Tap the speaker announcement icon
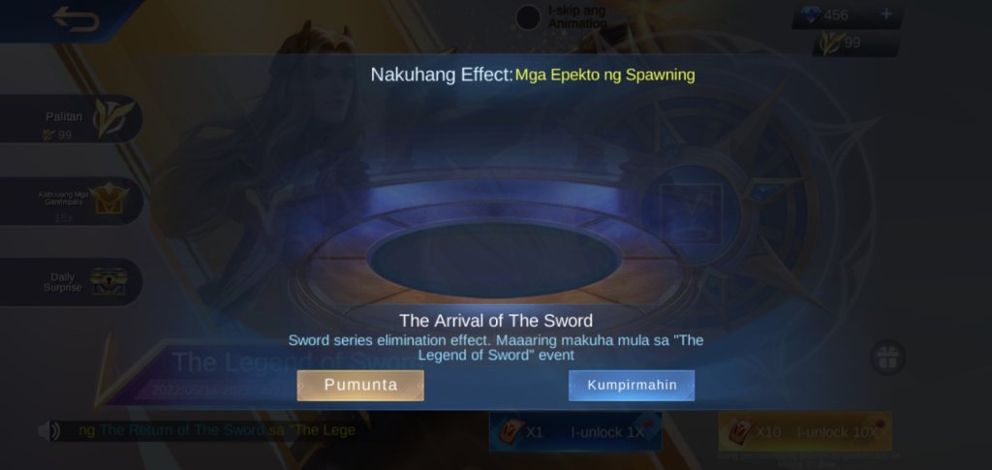Image resolution: width=992 pixels, height=470 pixels. click(x=48, y=431)
